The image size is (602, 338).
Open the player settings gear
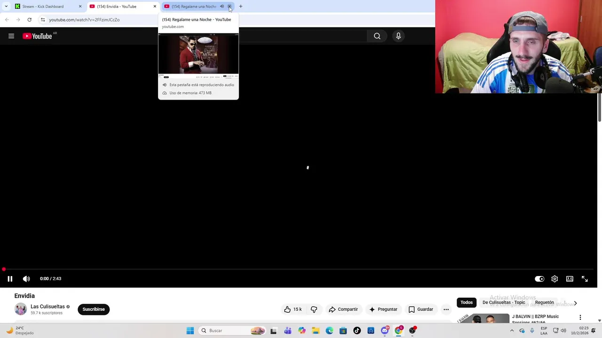554,279
